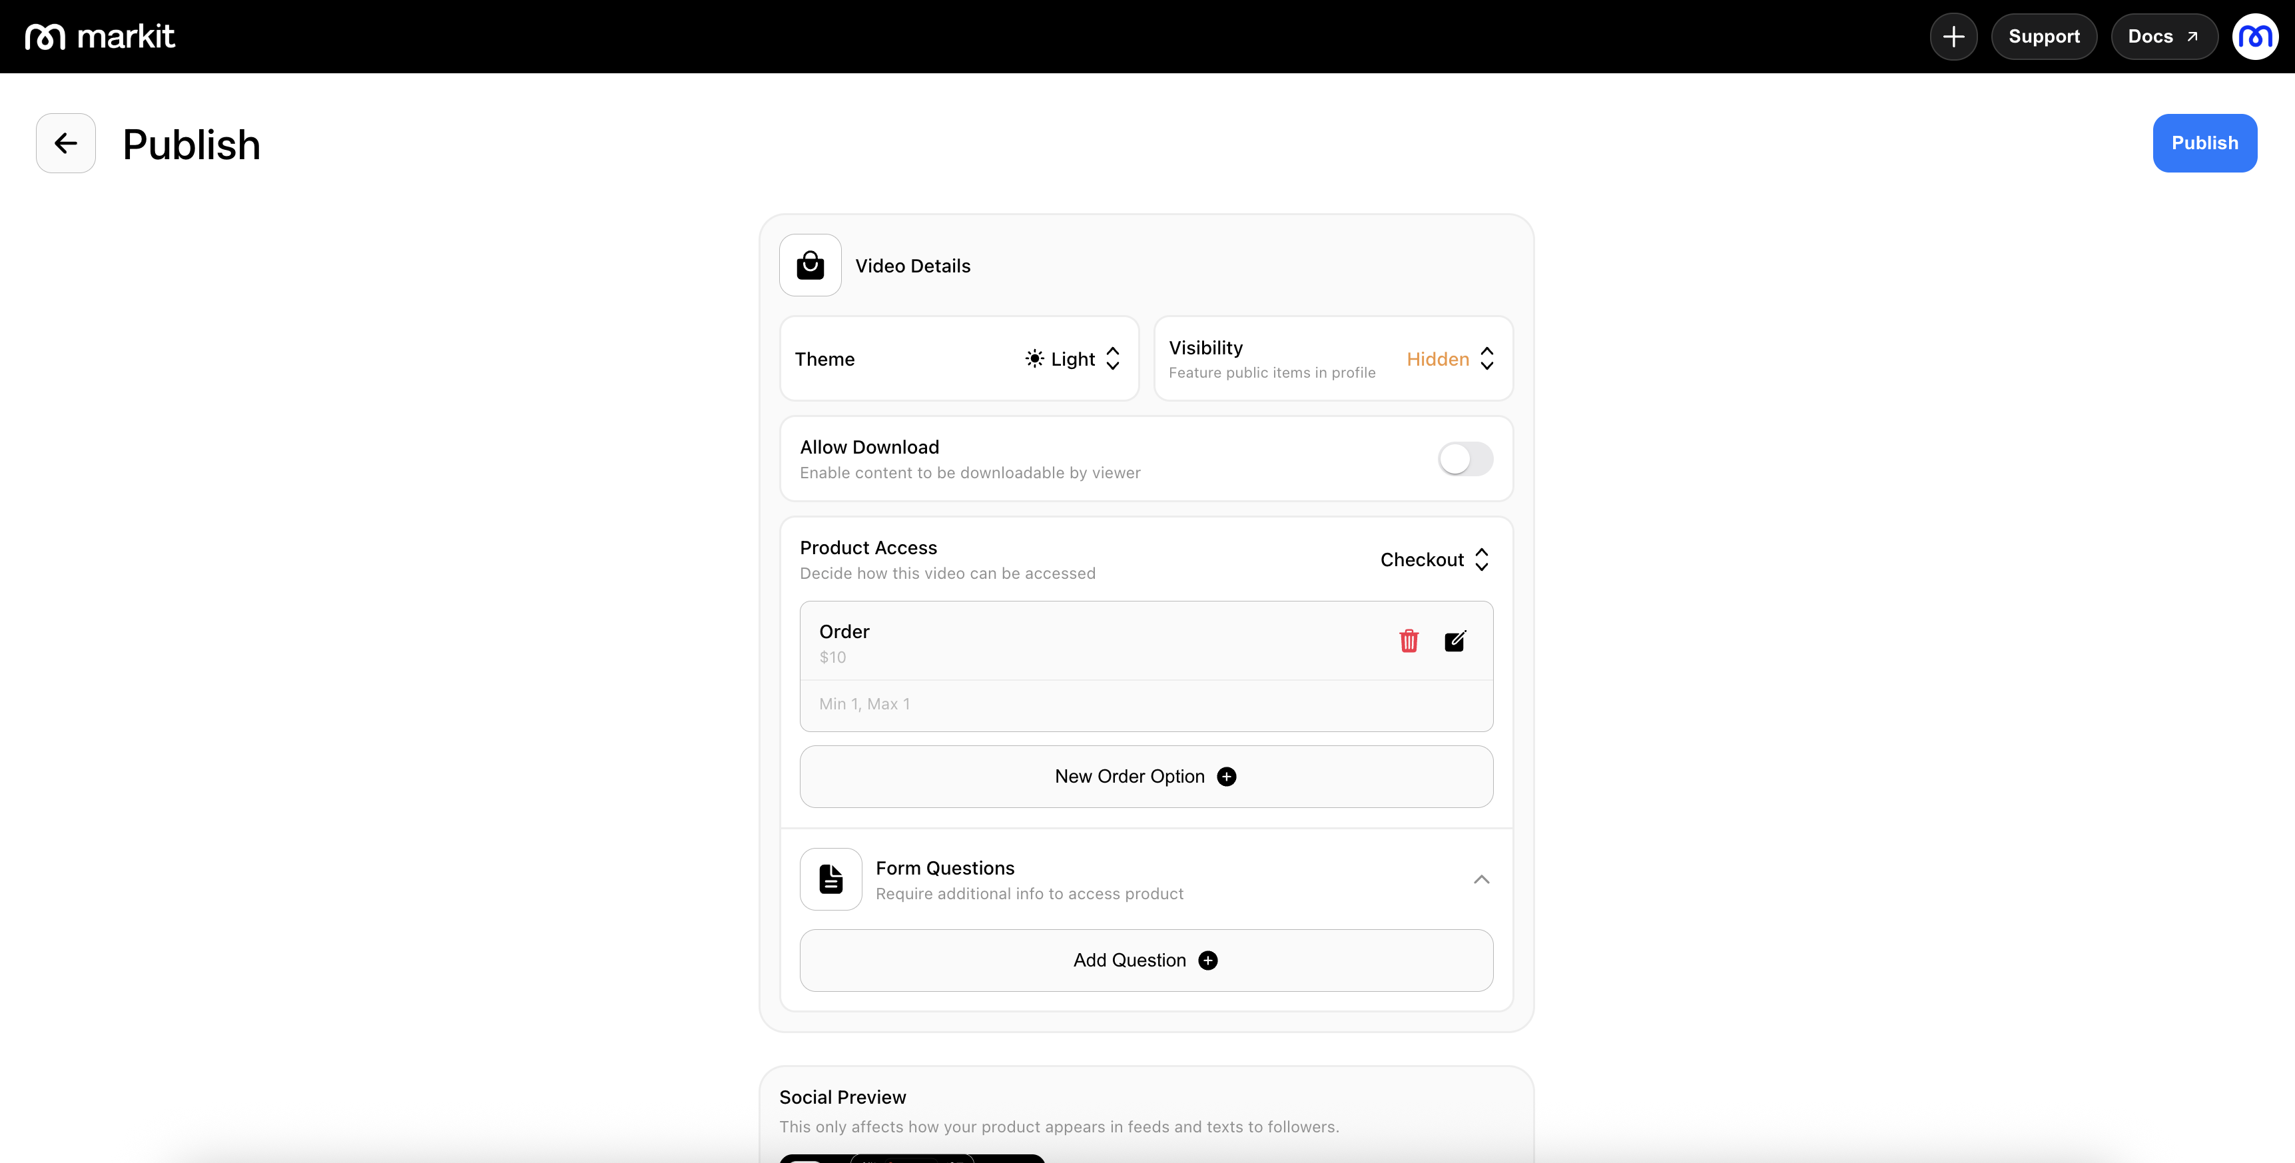Click Add Question button
Viewport: 2295px width, 1163px height.
pos(1146,961)
